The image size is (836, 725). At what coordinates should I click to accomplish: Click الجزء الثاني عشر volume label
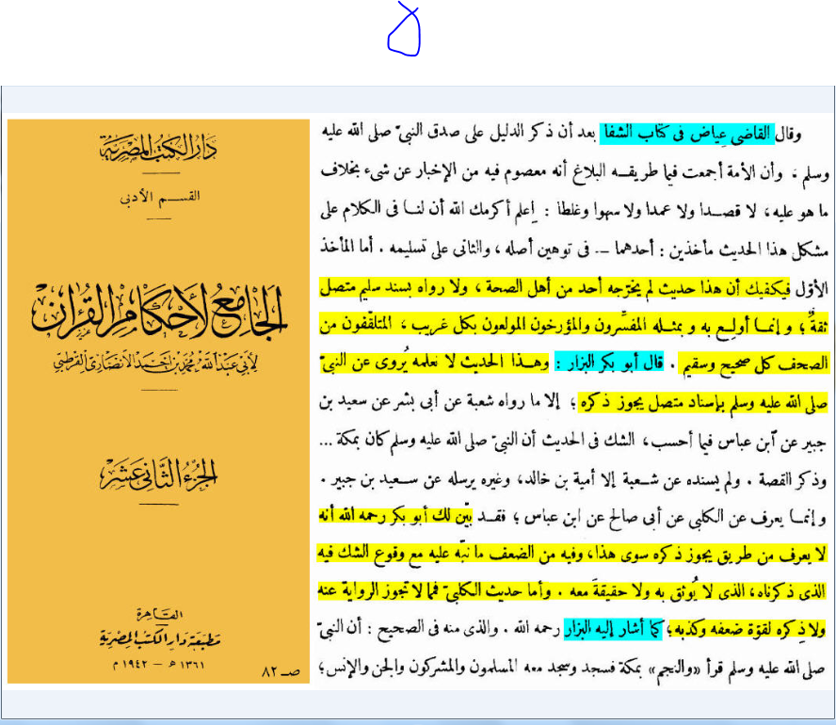click(x=158, y=475)
